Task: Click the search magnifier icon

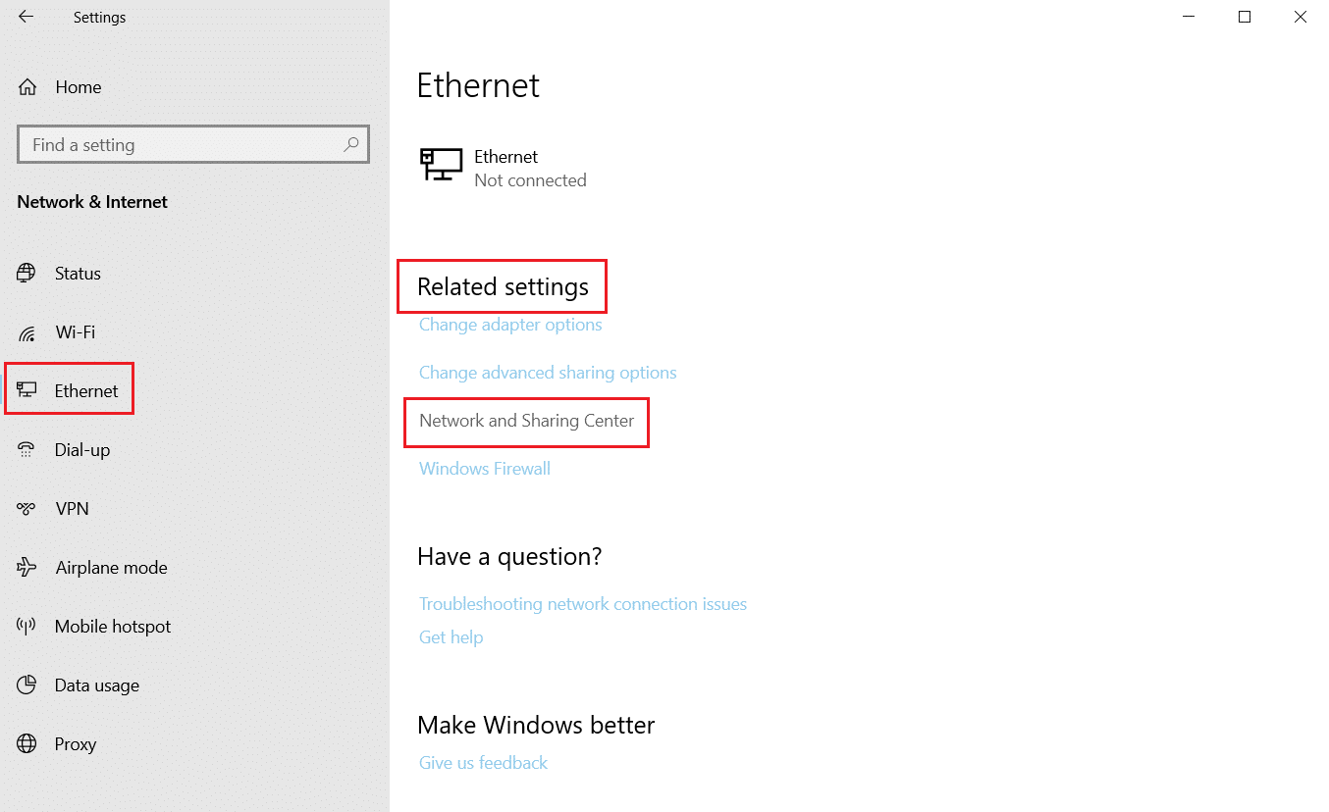Action: click(350, 144)
